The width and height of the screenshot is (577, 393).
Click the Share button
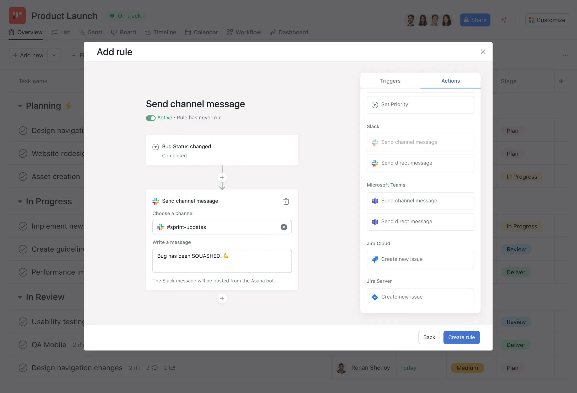[x=475, y=20]
